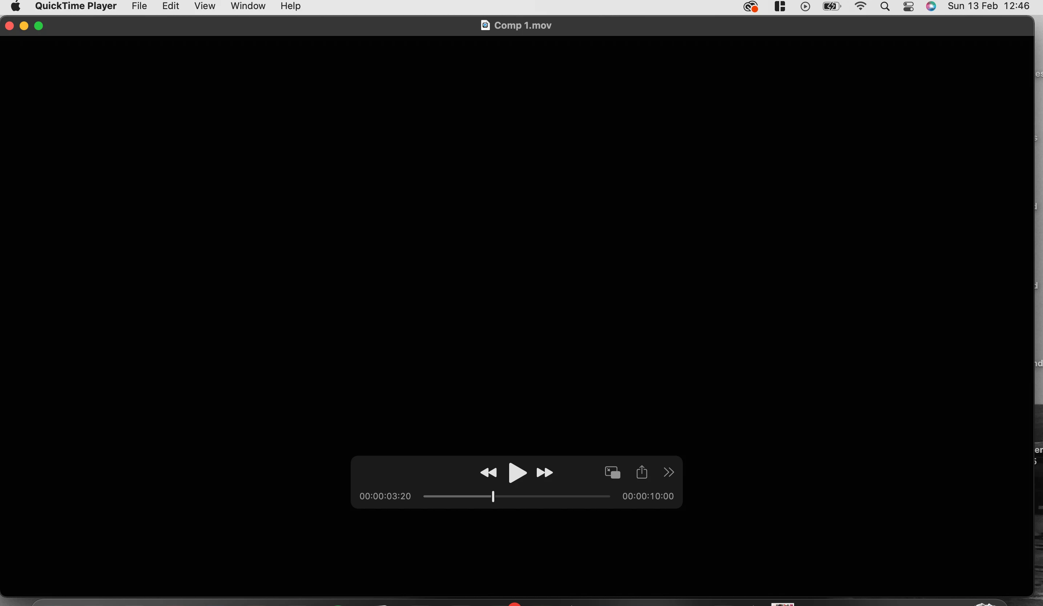
Task: Click the fast-forward double-arrow button
Action: click(544, 472)
